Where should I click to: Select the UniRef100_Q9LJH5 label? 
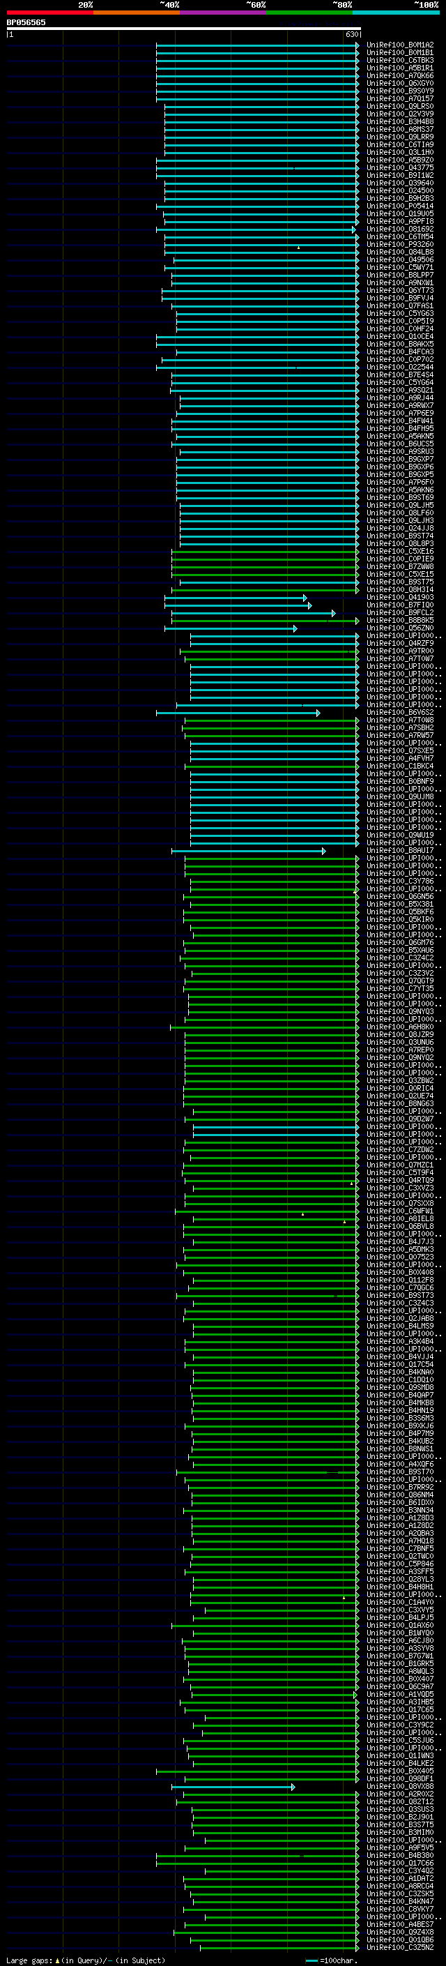click(400, 505)
